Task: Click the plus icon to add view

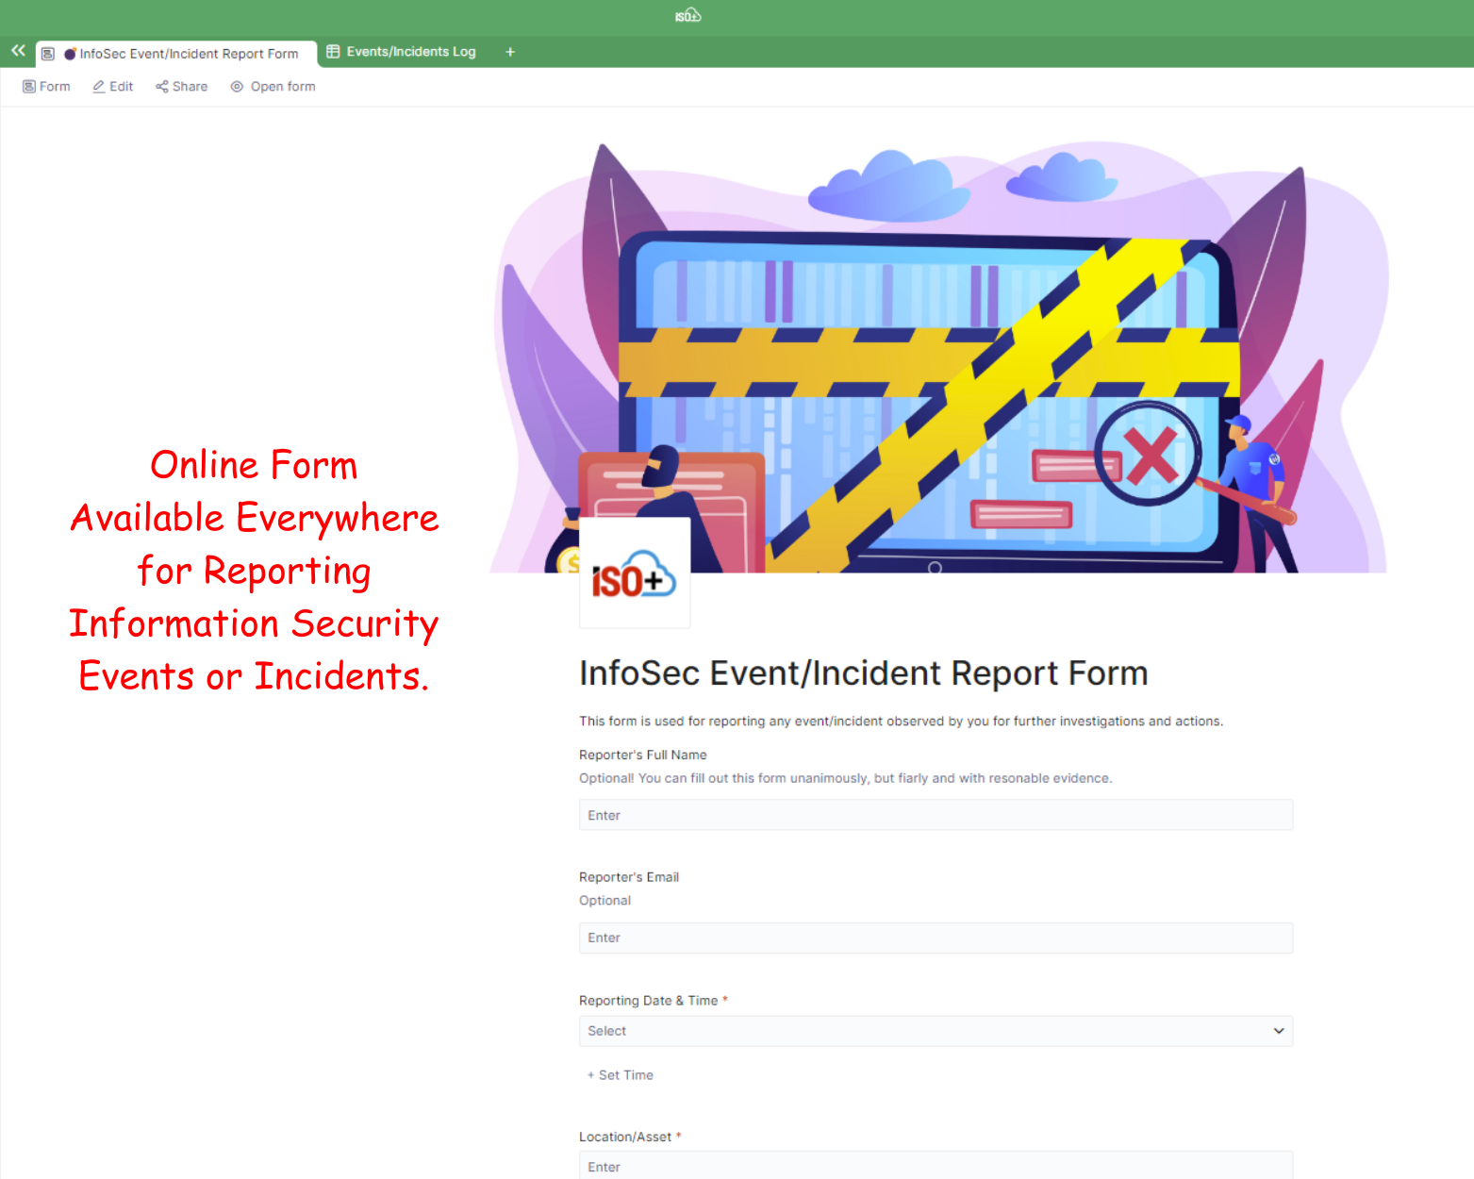Action: 510,52
